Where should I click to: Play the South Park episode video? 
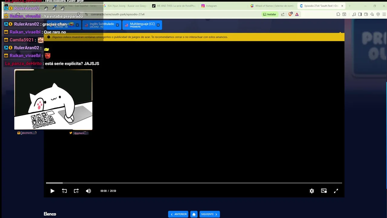pyautogui.click(x=52, y=191)
